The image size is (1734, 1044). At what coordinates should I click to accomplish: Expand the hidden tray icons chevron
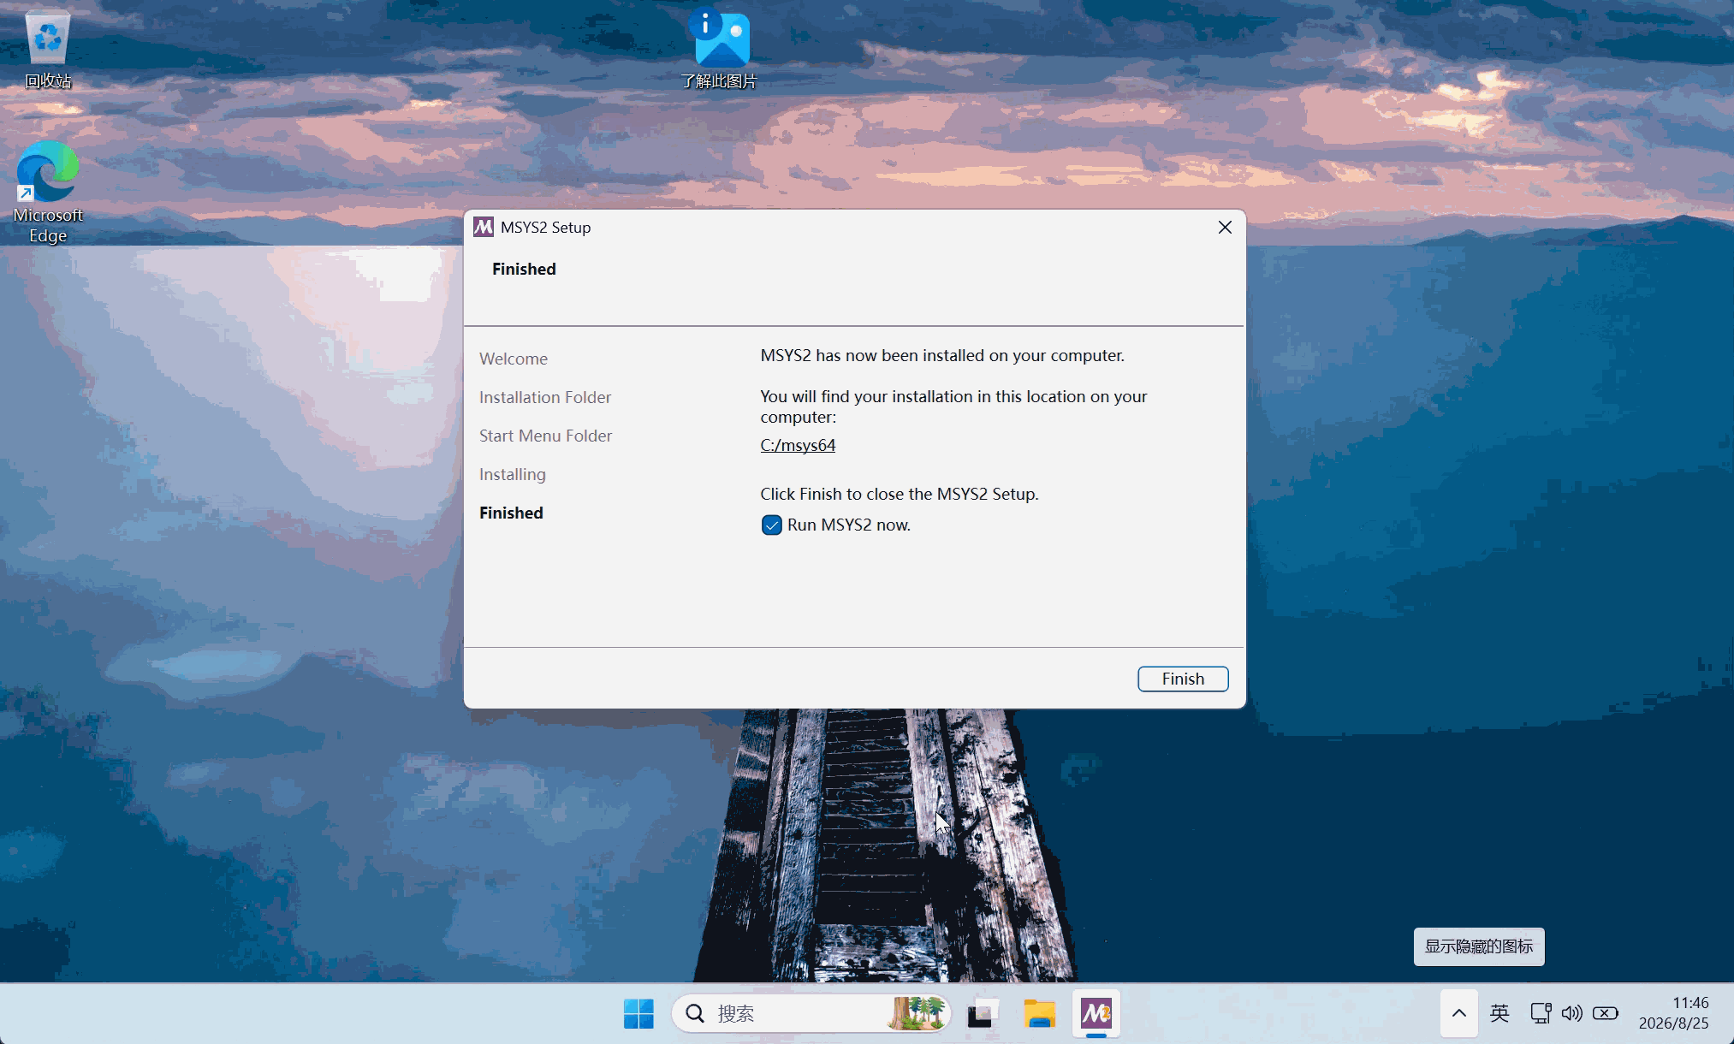pos(1459,1014)
